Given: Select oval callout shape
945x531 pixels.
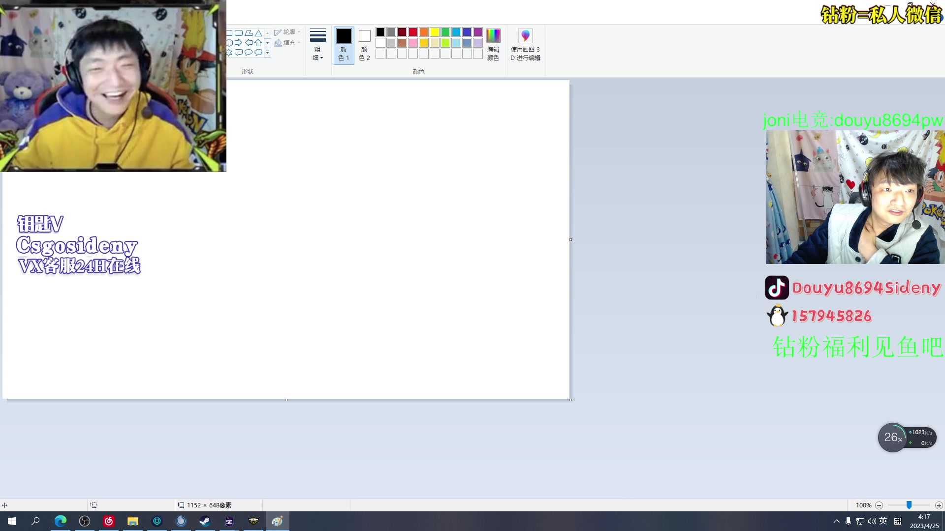Looking at the screenshot, I should [249, 52].
